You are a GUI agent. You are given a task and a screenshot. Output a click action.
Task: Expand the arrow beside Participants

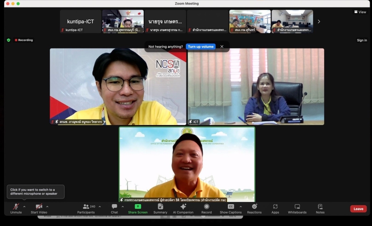[x=100, y=206]
